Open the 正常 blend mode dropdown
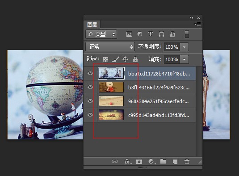The image size is (239, 176). (110, 47)
